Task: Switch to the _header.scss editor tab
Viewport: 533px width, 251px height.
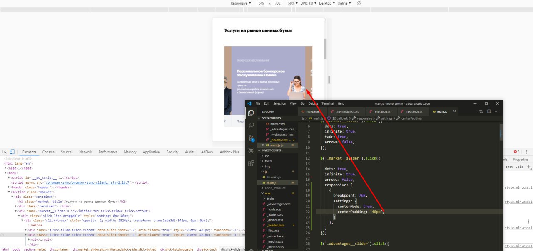Action: [x=413, y=111]
